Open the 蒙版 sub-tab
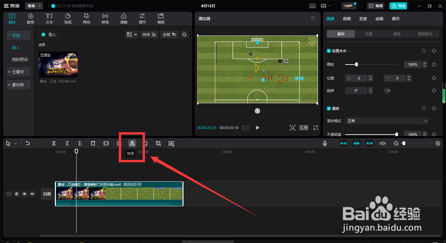The image size is (446, 243). [x=397, y=34]
